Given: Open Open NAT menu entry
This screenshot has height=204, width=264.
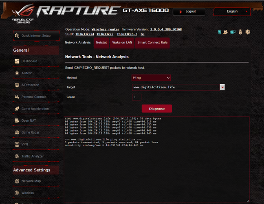Looking at the screenshot, I should (36, 121).
